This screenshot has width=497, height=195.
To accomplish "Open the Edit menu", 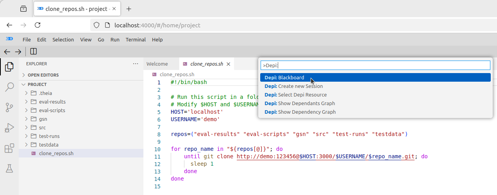I will [x=41, y=39].
